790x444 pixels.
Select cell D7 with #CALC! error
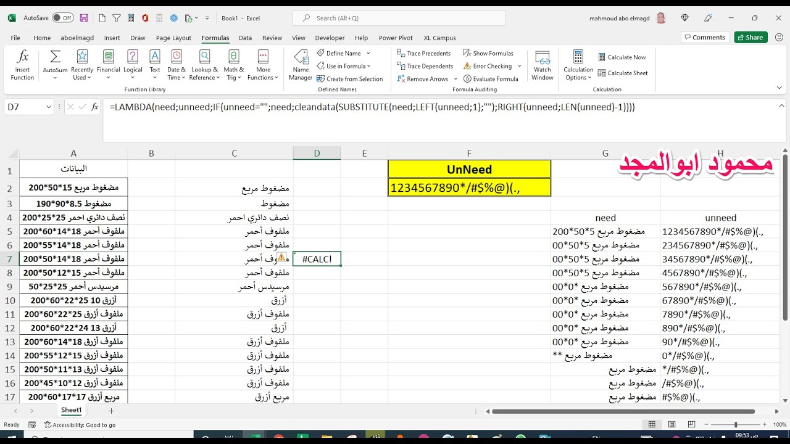(317, 259)
